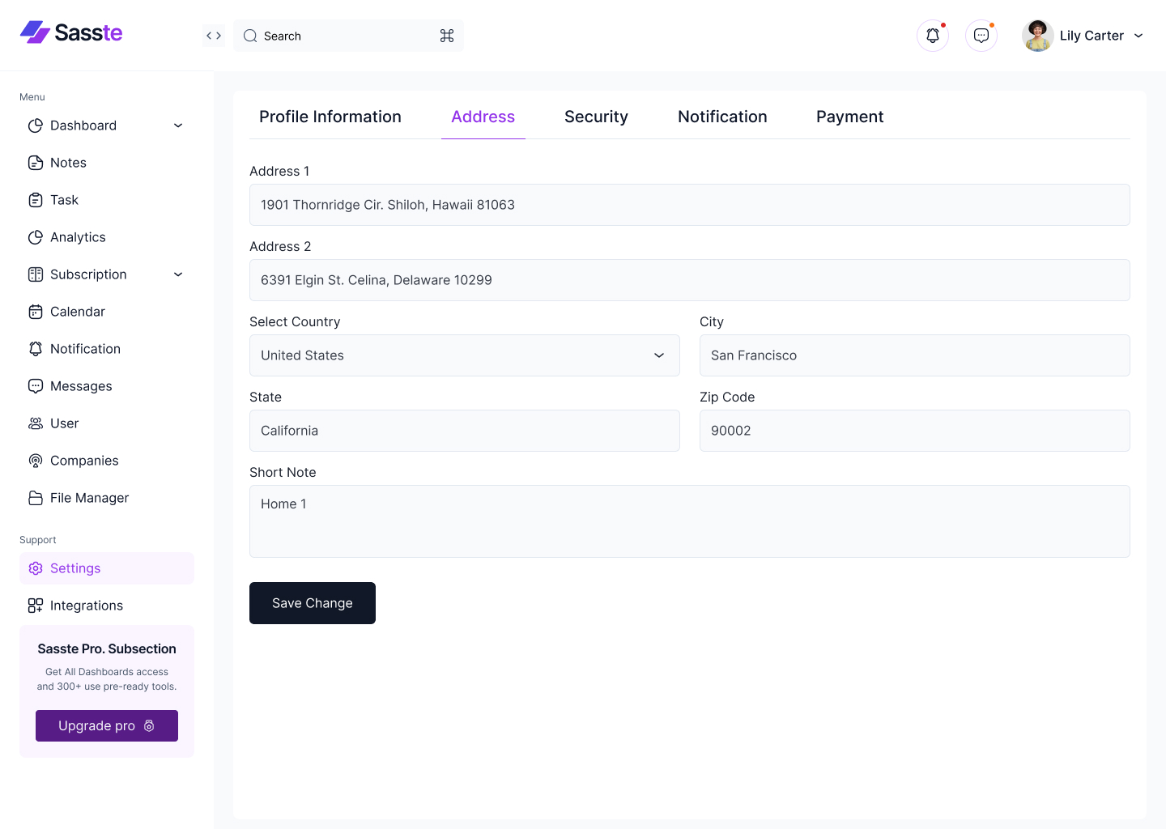The image size is (1166, 829).
Task: Click the Upgrade pro button
Action: click(x=106, y=725)
